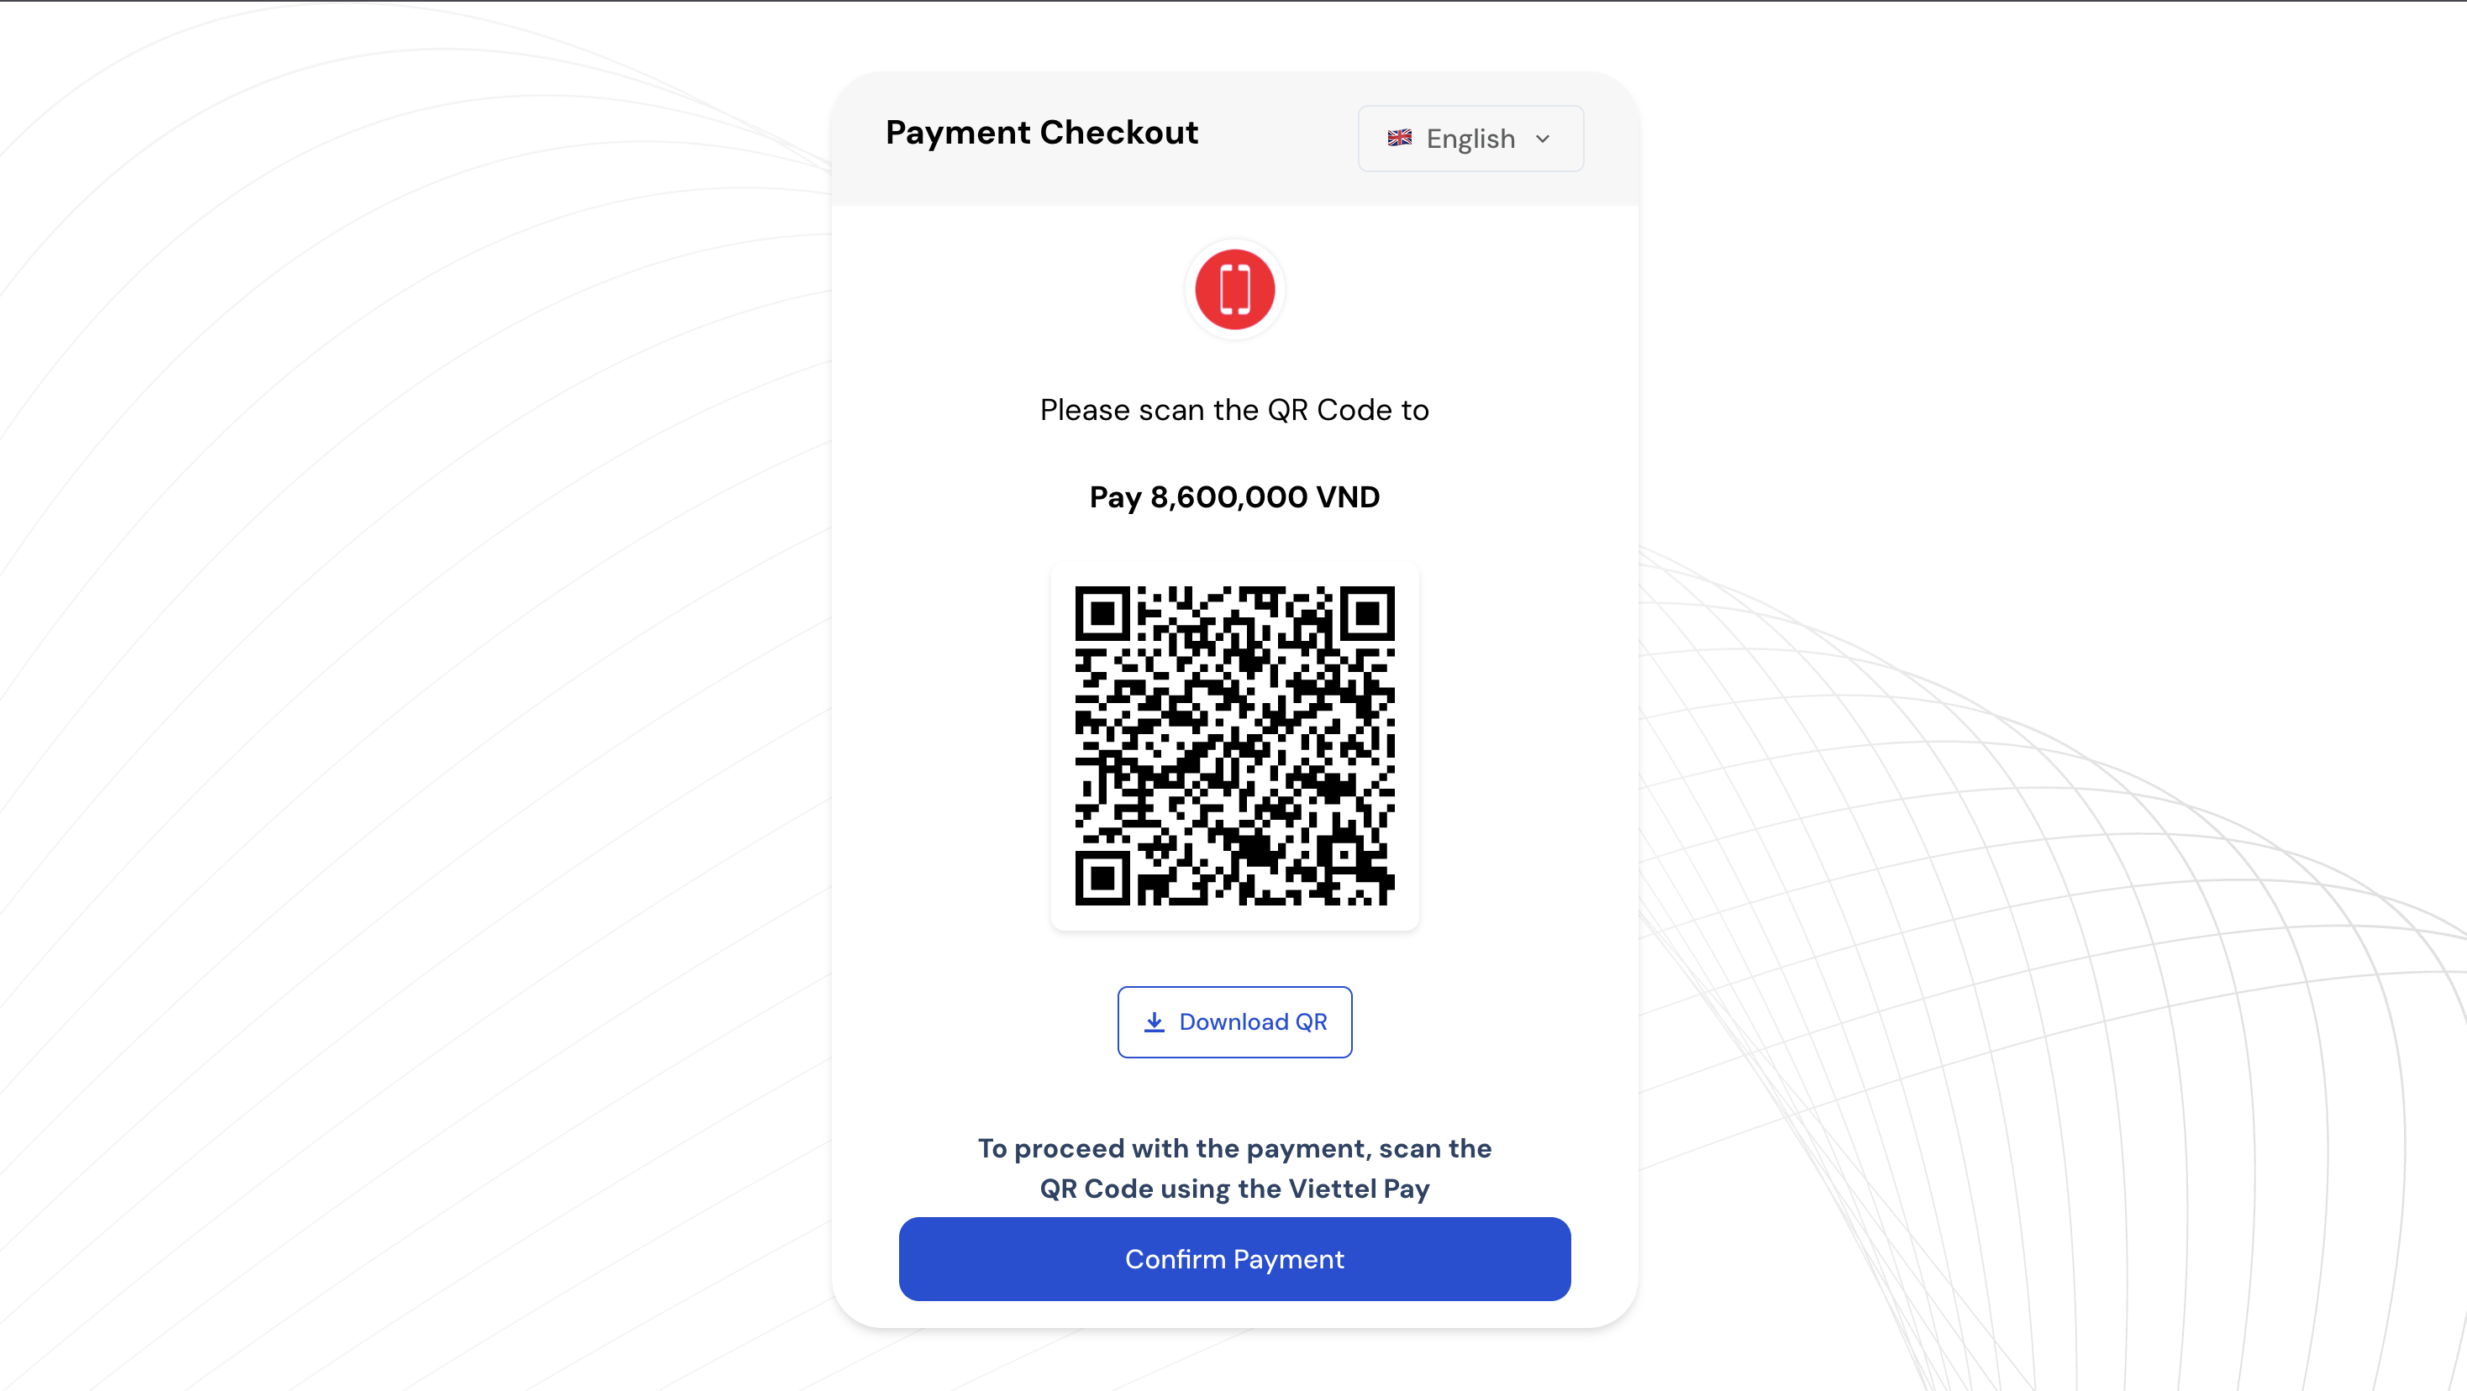Click the UK flag icon
2467x1391 pixels.
point(1399,138)
